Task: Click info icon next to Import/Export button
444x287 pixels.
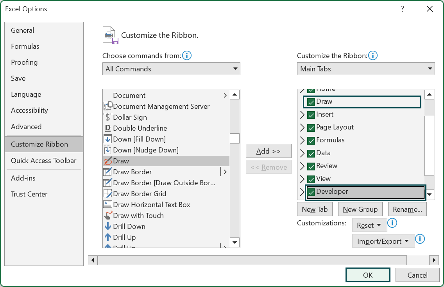Action: (x=420, y=239)
